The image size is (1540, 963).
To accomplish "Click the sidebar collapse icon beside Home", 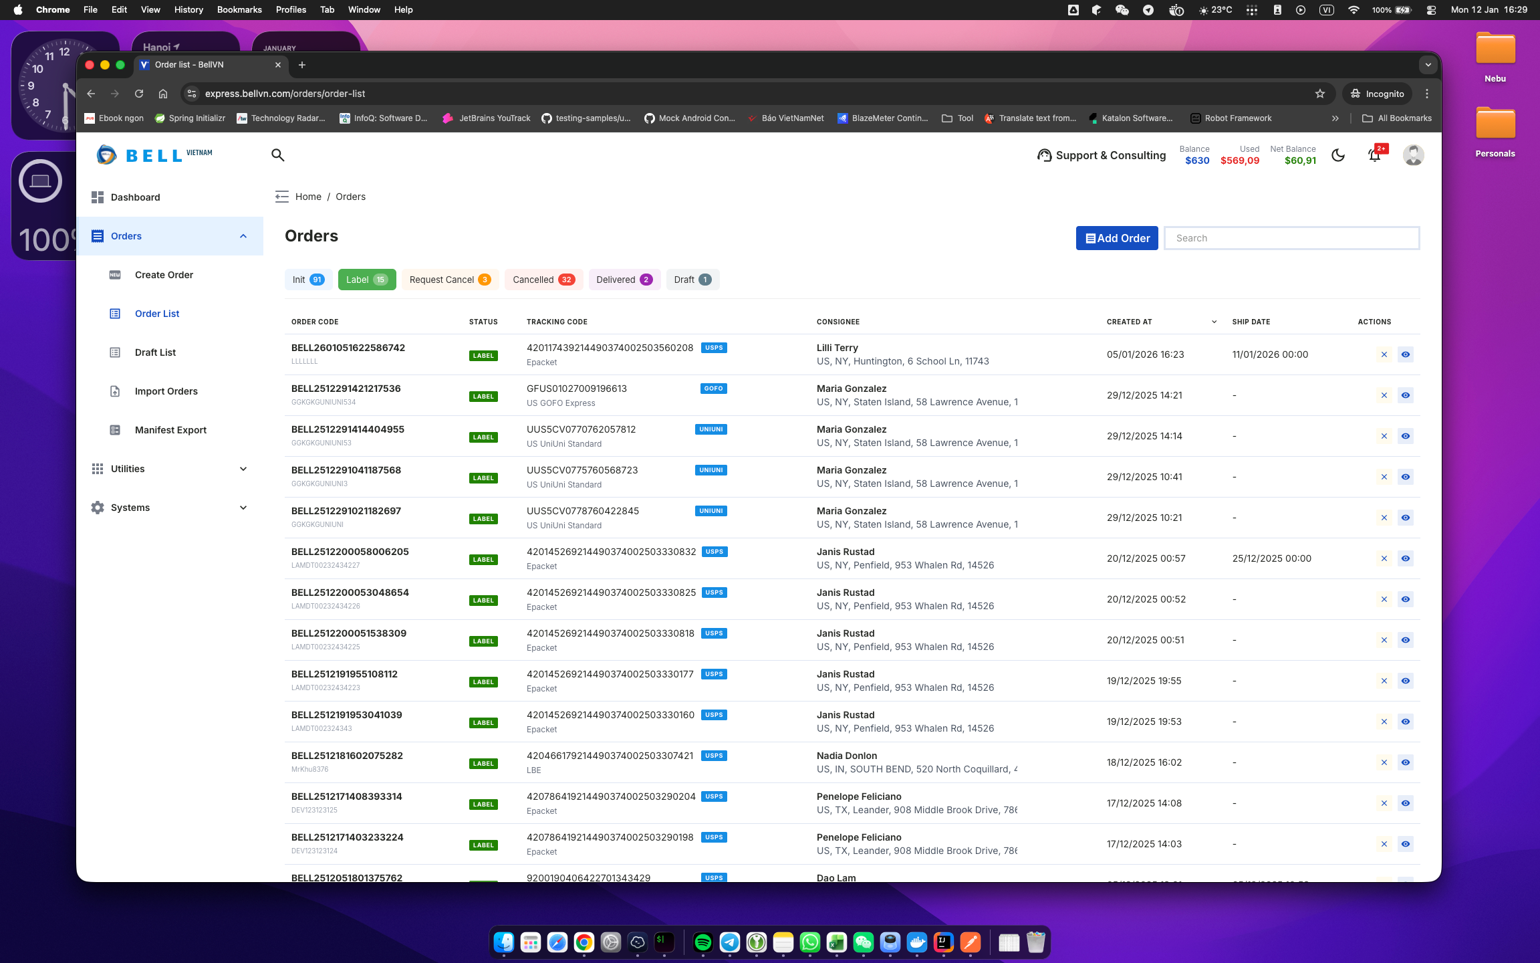I will pos(281,197).
